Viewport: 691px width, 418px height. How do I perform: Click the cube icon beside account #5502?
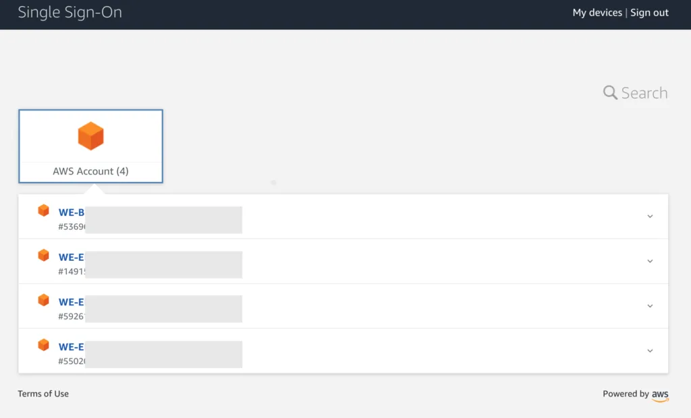(x=43, y=345)
